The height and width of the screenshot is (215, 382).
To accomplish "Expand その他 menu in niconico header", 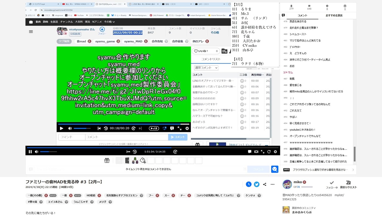I will coord(109,22).
